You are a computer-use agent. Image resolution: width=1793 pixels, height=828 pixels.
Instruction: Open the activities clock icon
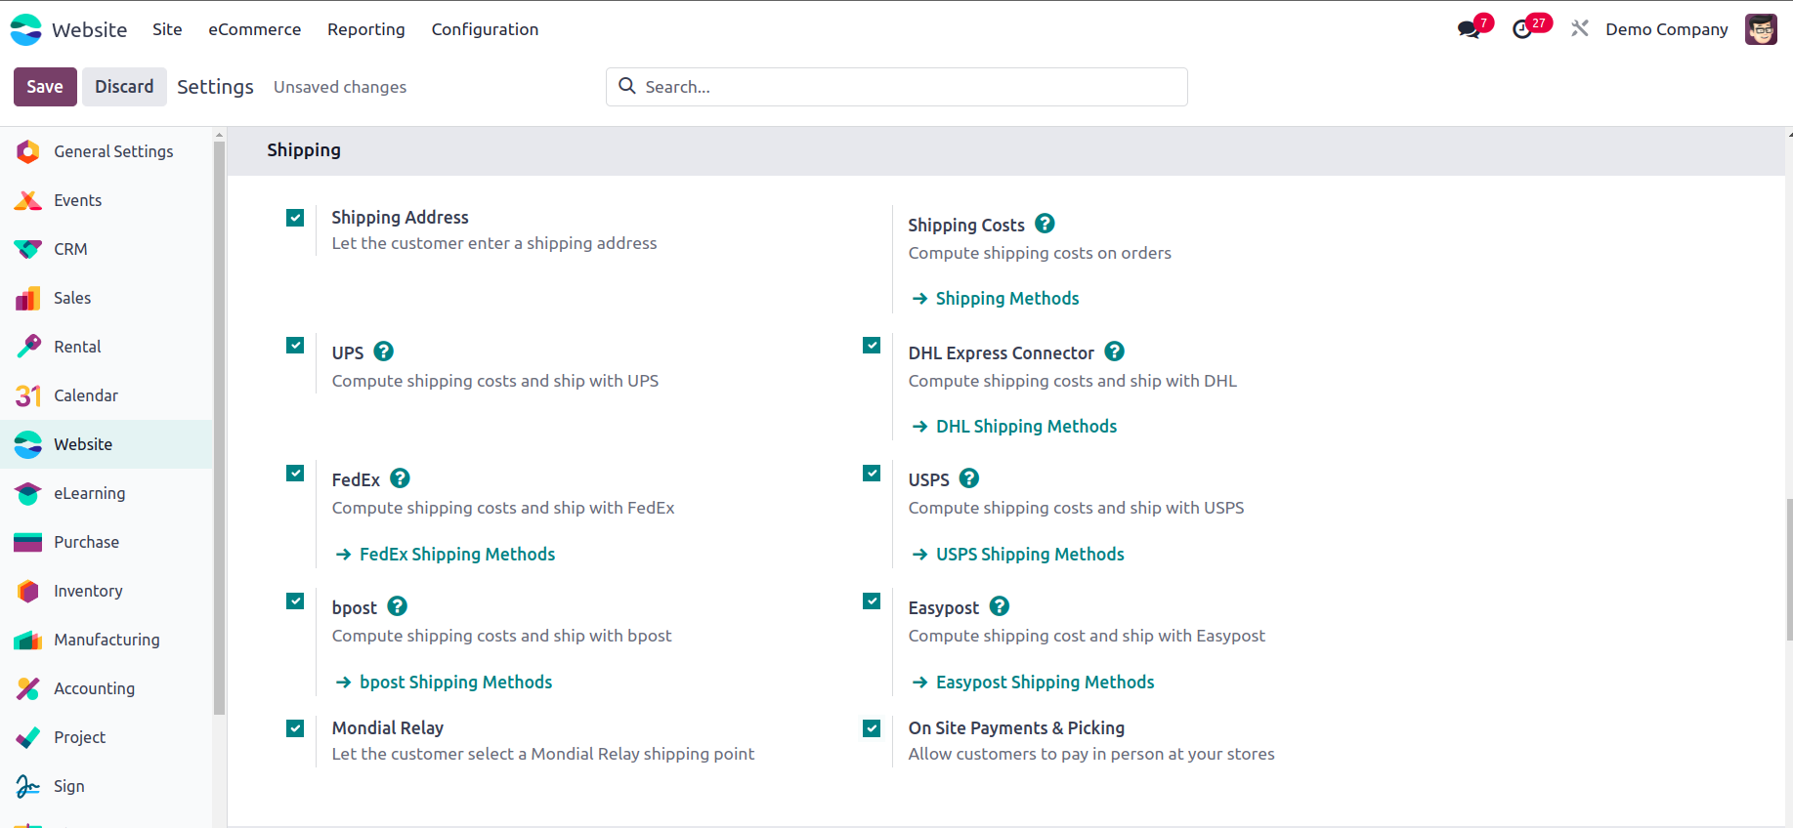pos(1522,29)
